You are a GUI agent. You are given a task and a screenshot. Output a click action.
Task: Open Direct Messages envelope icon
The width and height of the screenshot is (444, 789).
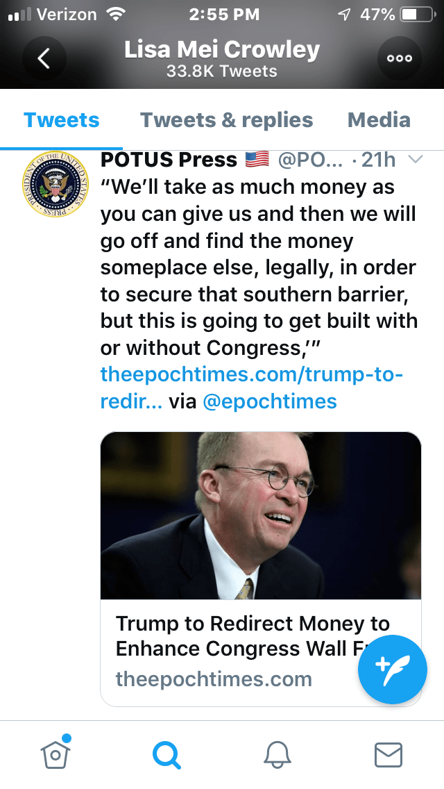pos(388,754)
